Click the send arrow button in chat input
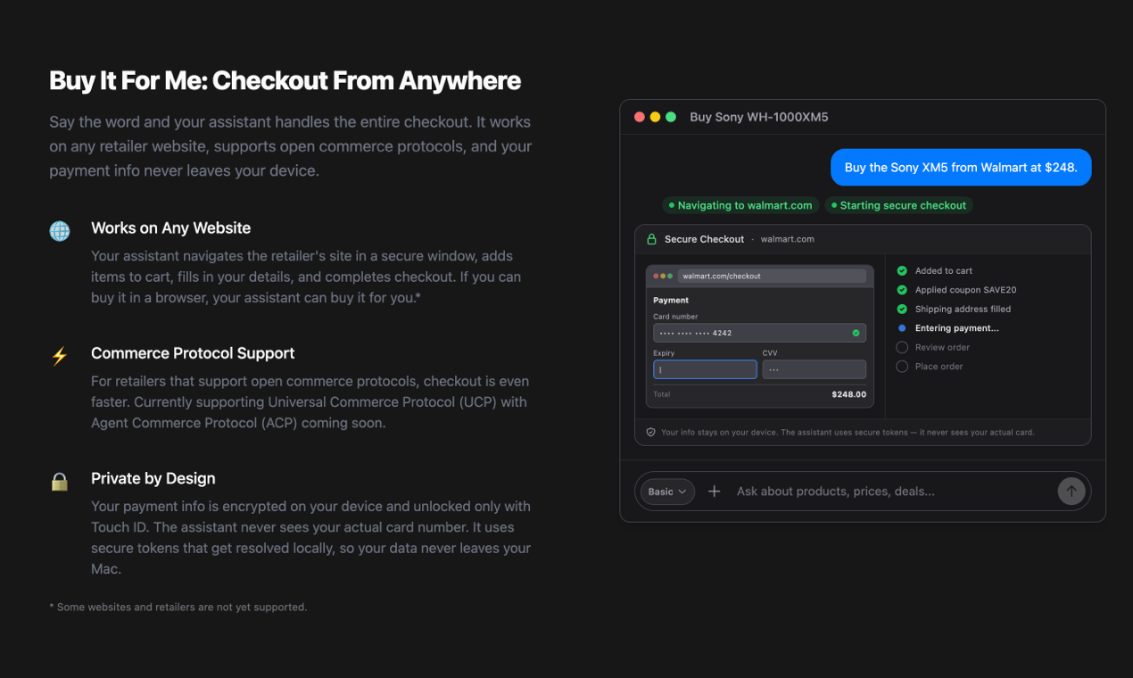 point(1071,491)
